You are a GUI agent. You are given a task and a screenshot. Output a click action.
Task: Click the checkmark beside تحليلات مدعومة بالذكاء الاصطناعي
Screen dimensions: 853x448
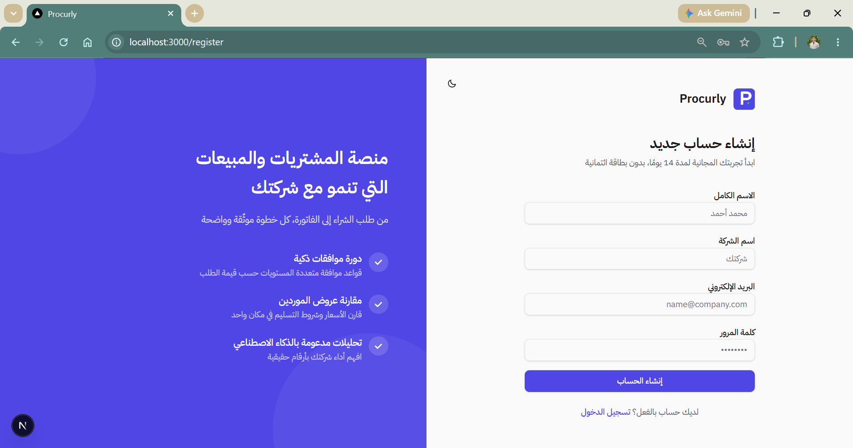point(379,346)
